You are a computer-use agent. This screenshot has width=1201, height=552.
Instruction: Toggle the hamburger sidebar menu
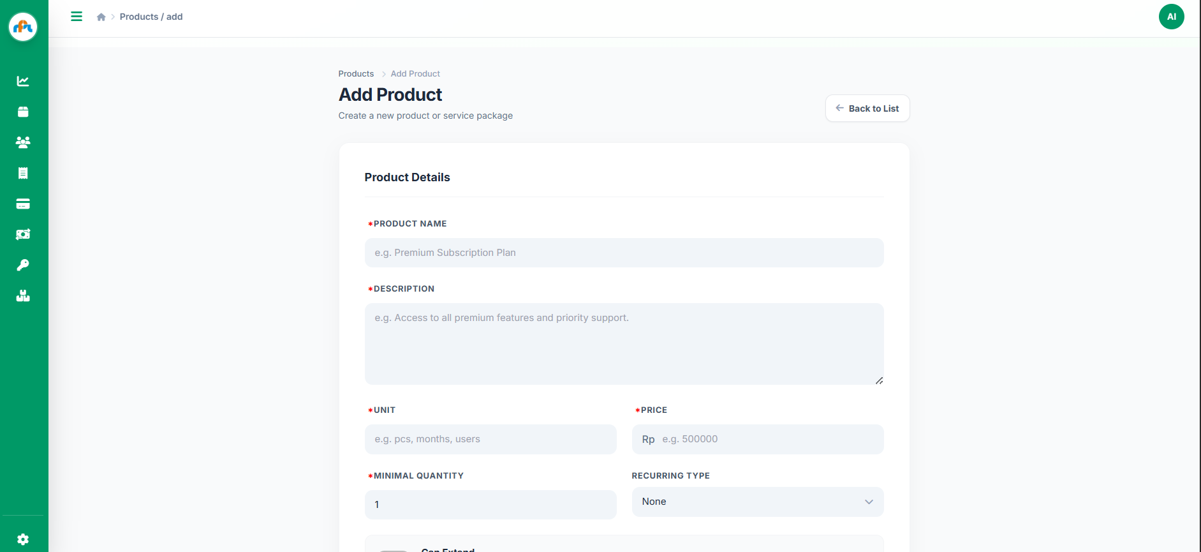(x=77, y=17)
